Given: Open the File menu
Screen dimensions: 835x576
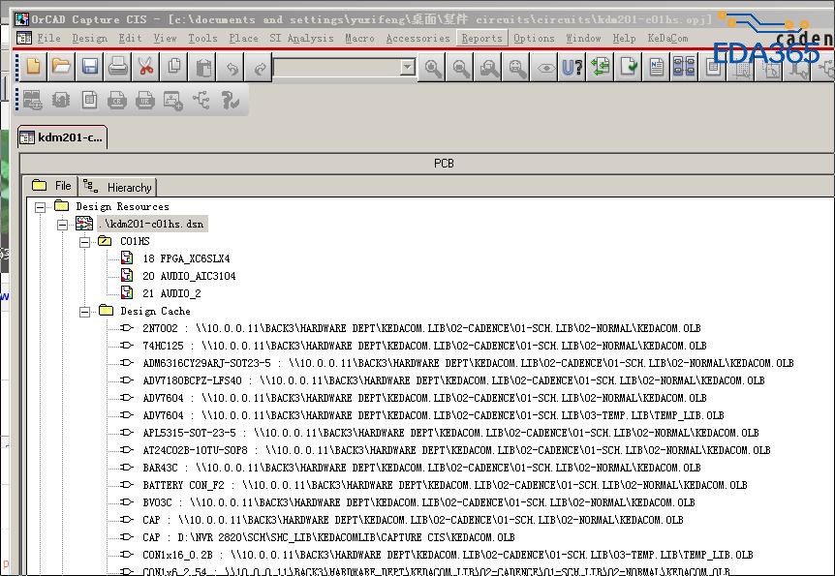Looking at the screenshot, I should (x=48, y=39).
